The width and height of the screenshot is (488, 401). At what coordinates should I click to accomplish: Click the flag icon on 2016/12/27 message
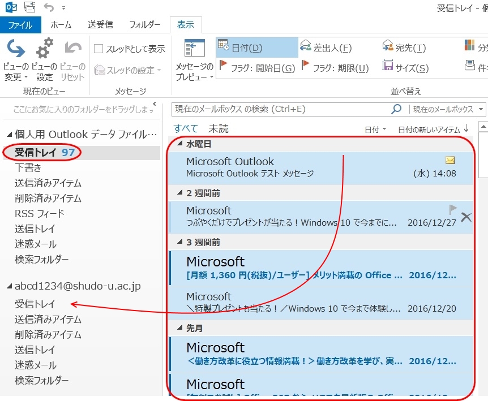[x=453, y=209]
